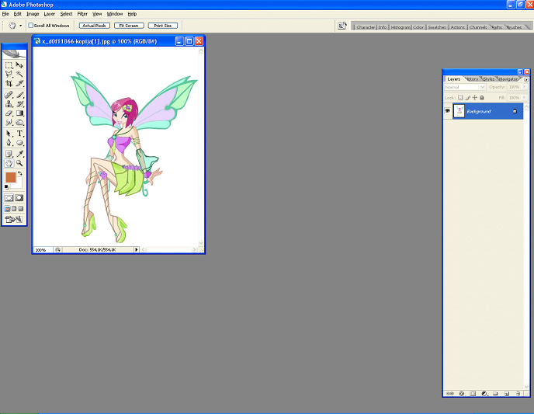The image size is (534, 414).
Task: Create a new layer
Action: (507, 394)
